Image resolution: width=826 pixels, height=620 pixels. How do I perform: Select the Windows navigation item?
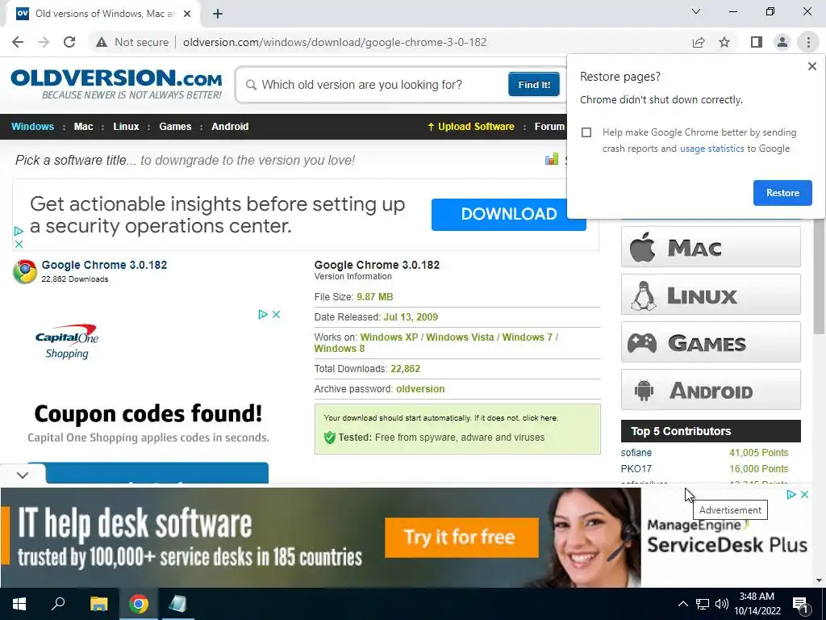pyautogui.click(x=32, y=127)
